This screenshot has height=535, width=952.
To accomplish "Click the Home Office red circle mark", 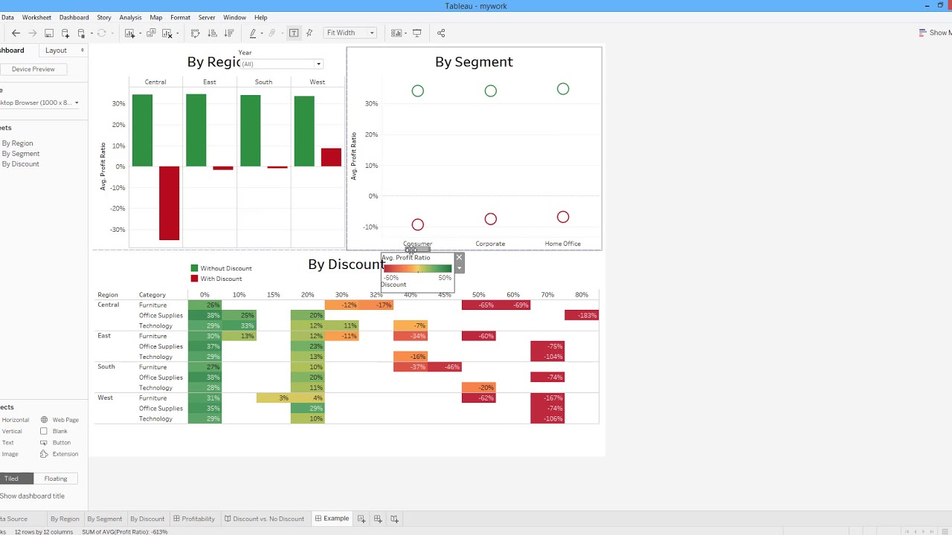I will click(563, 217).
